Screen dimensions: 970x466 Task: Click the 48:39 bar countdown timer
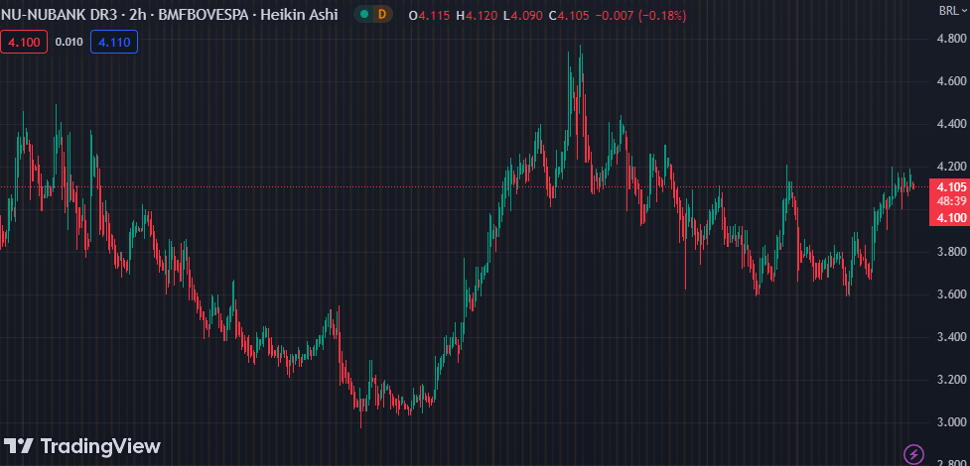(x=951, y=201)
